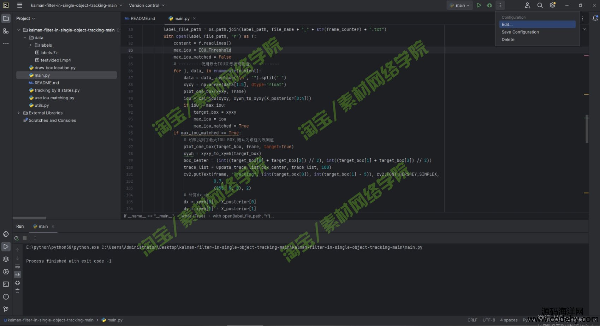
Task: Open Code With Me user icon
Action: click(528, 5)
